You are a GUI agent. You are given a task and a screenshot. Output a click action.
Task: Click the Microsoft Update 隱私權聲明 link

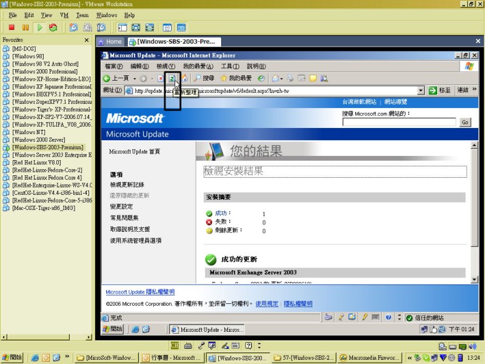point(140,292)
